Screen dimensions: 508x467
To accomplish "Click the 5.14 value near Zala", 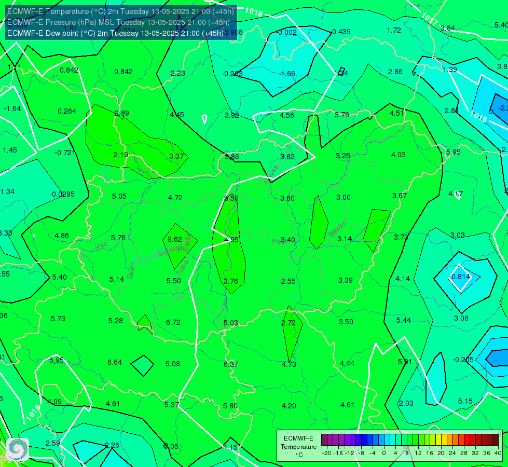I will click(116, 279).
